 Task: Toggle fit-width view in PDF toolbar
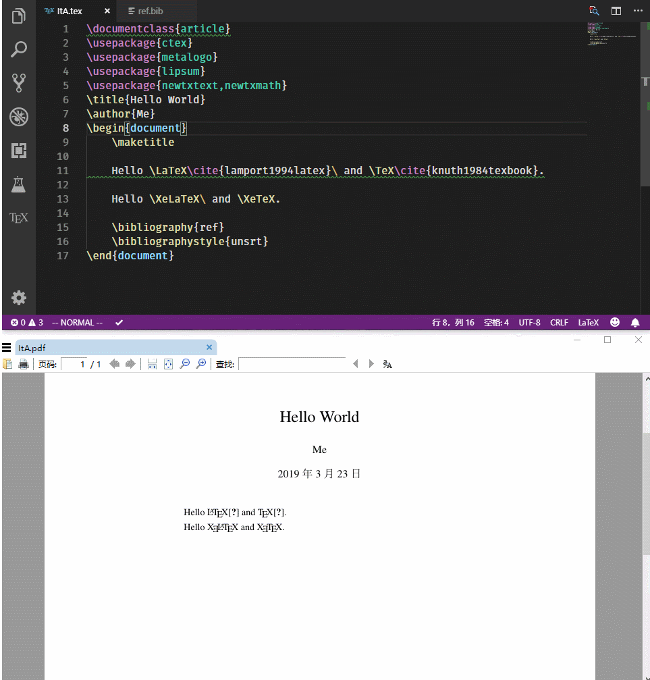tap(151, 363)
